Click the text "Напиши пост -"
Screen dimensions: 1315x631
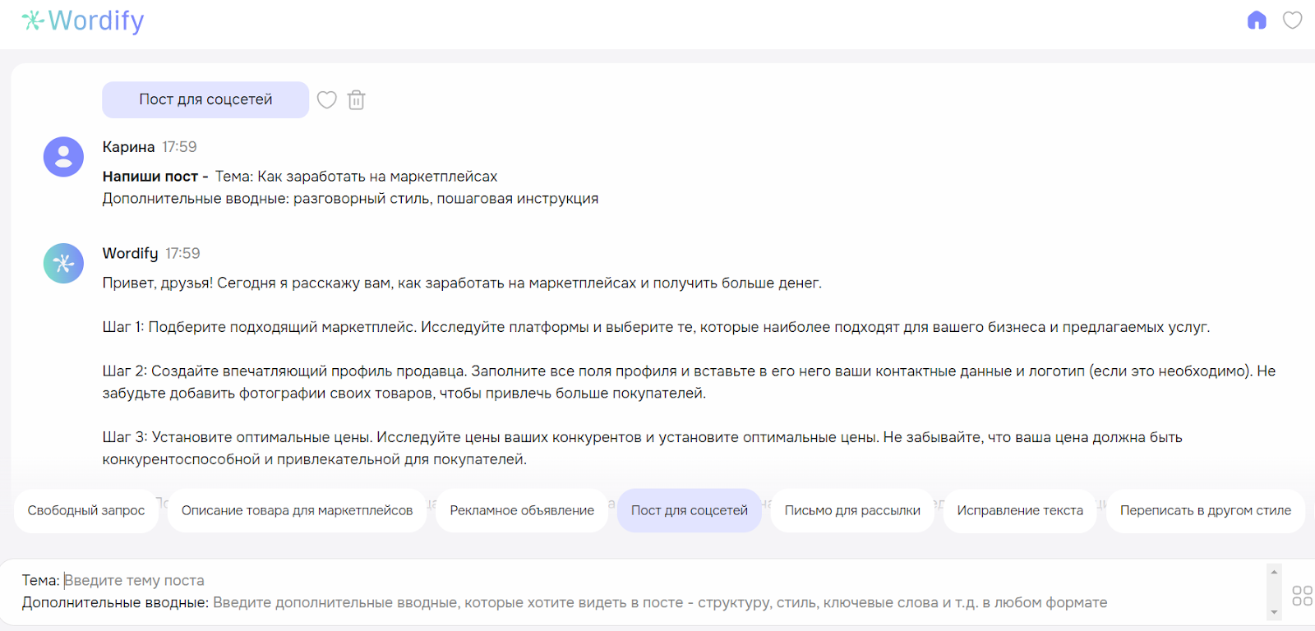click(155, 177)
